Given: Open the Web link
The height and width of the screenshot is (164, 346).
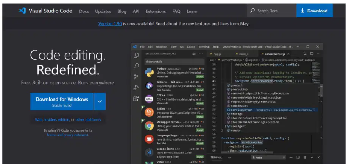Looking at the screenshot, I should pos(39,120).
